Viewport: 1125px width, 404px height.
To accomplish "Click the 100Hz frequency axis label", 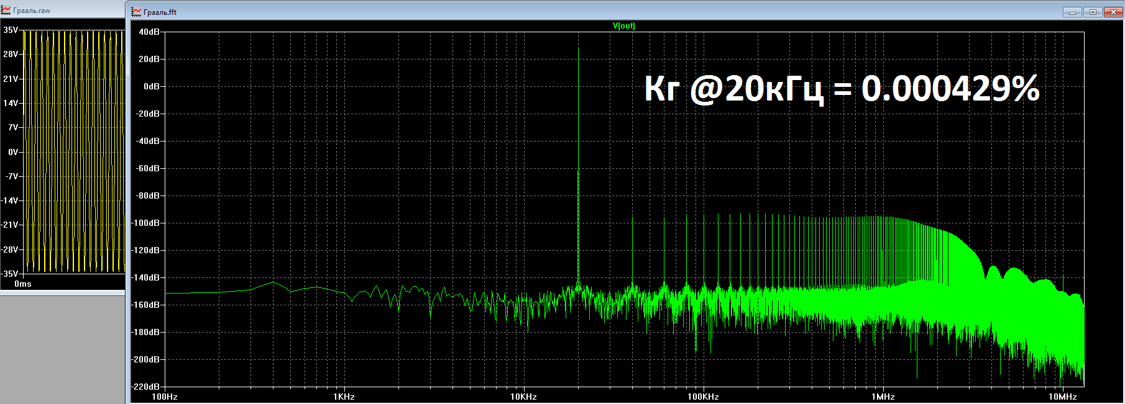I will tap(164, 397).
